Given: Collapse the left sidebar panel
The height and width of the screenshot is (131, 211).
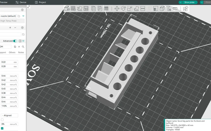Looking at the screenshot, I should point(28,7).
